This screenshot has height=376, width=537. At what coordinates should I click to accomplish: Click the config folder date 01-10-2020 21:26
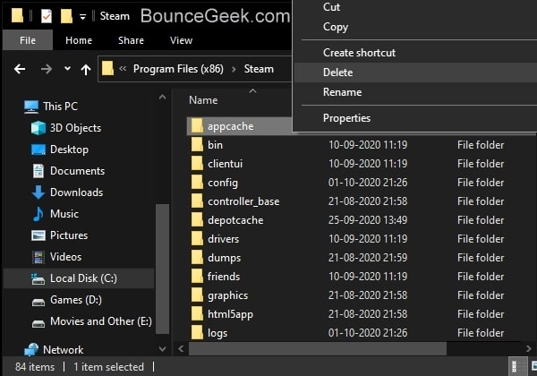pos(368,183)
